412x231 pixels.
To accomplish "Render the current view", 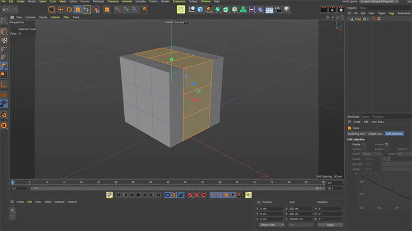I will 324,10.
